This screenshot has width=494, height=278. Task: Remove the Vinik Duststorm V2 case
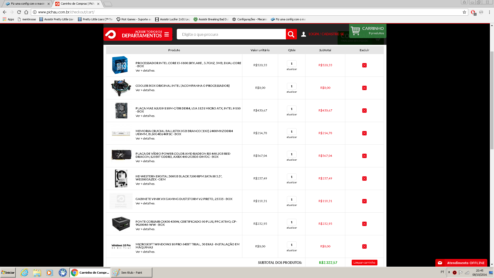click(364, 201)
